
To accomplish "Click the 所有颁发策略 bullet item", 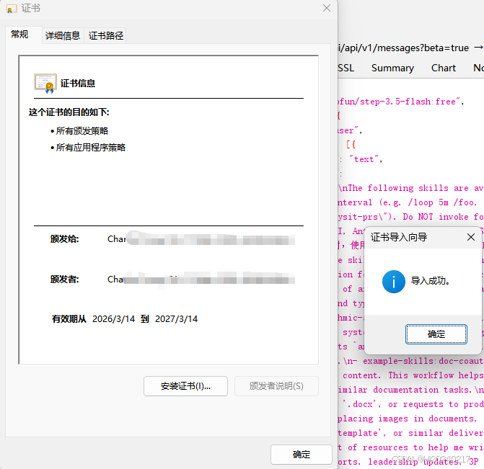I will [x=82, y=131].
